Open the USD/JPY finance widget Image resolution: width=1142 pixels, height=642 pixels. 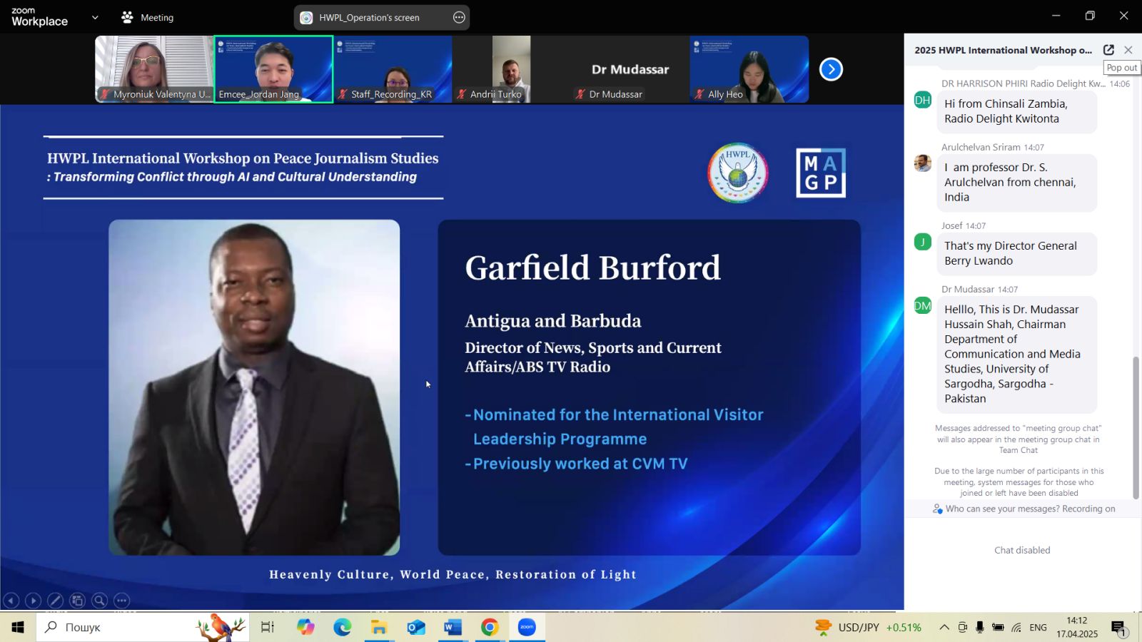(868, 627)
